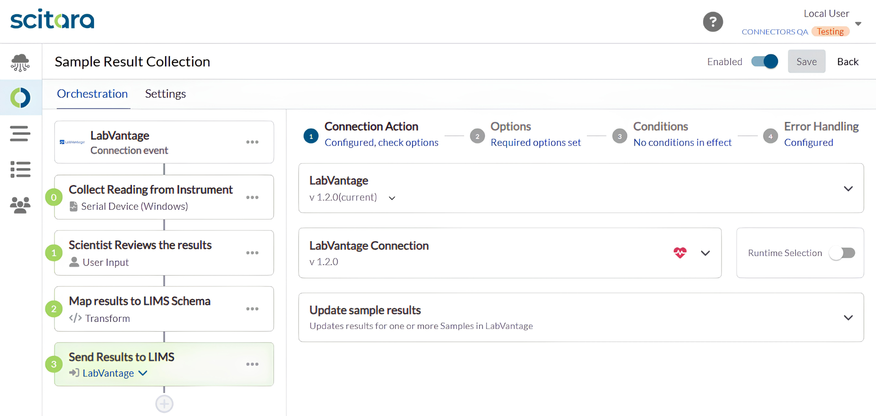Click step number 1 green badge

[54, 253]
